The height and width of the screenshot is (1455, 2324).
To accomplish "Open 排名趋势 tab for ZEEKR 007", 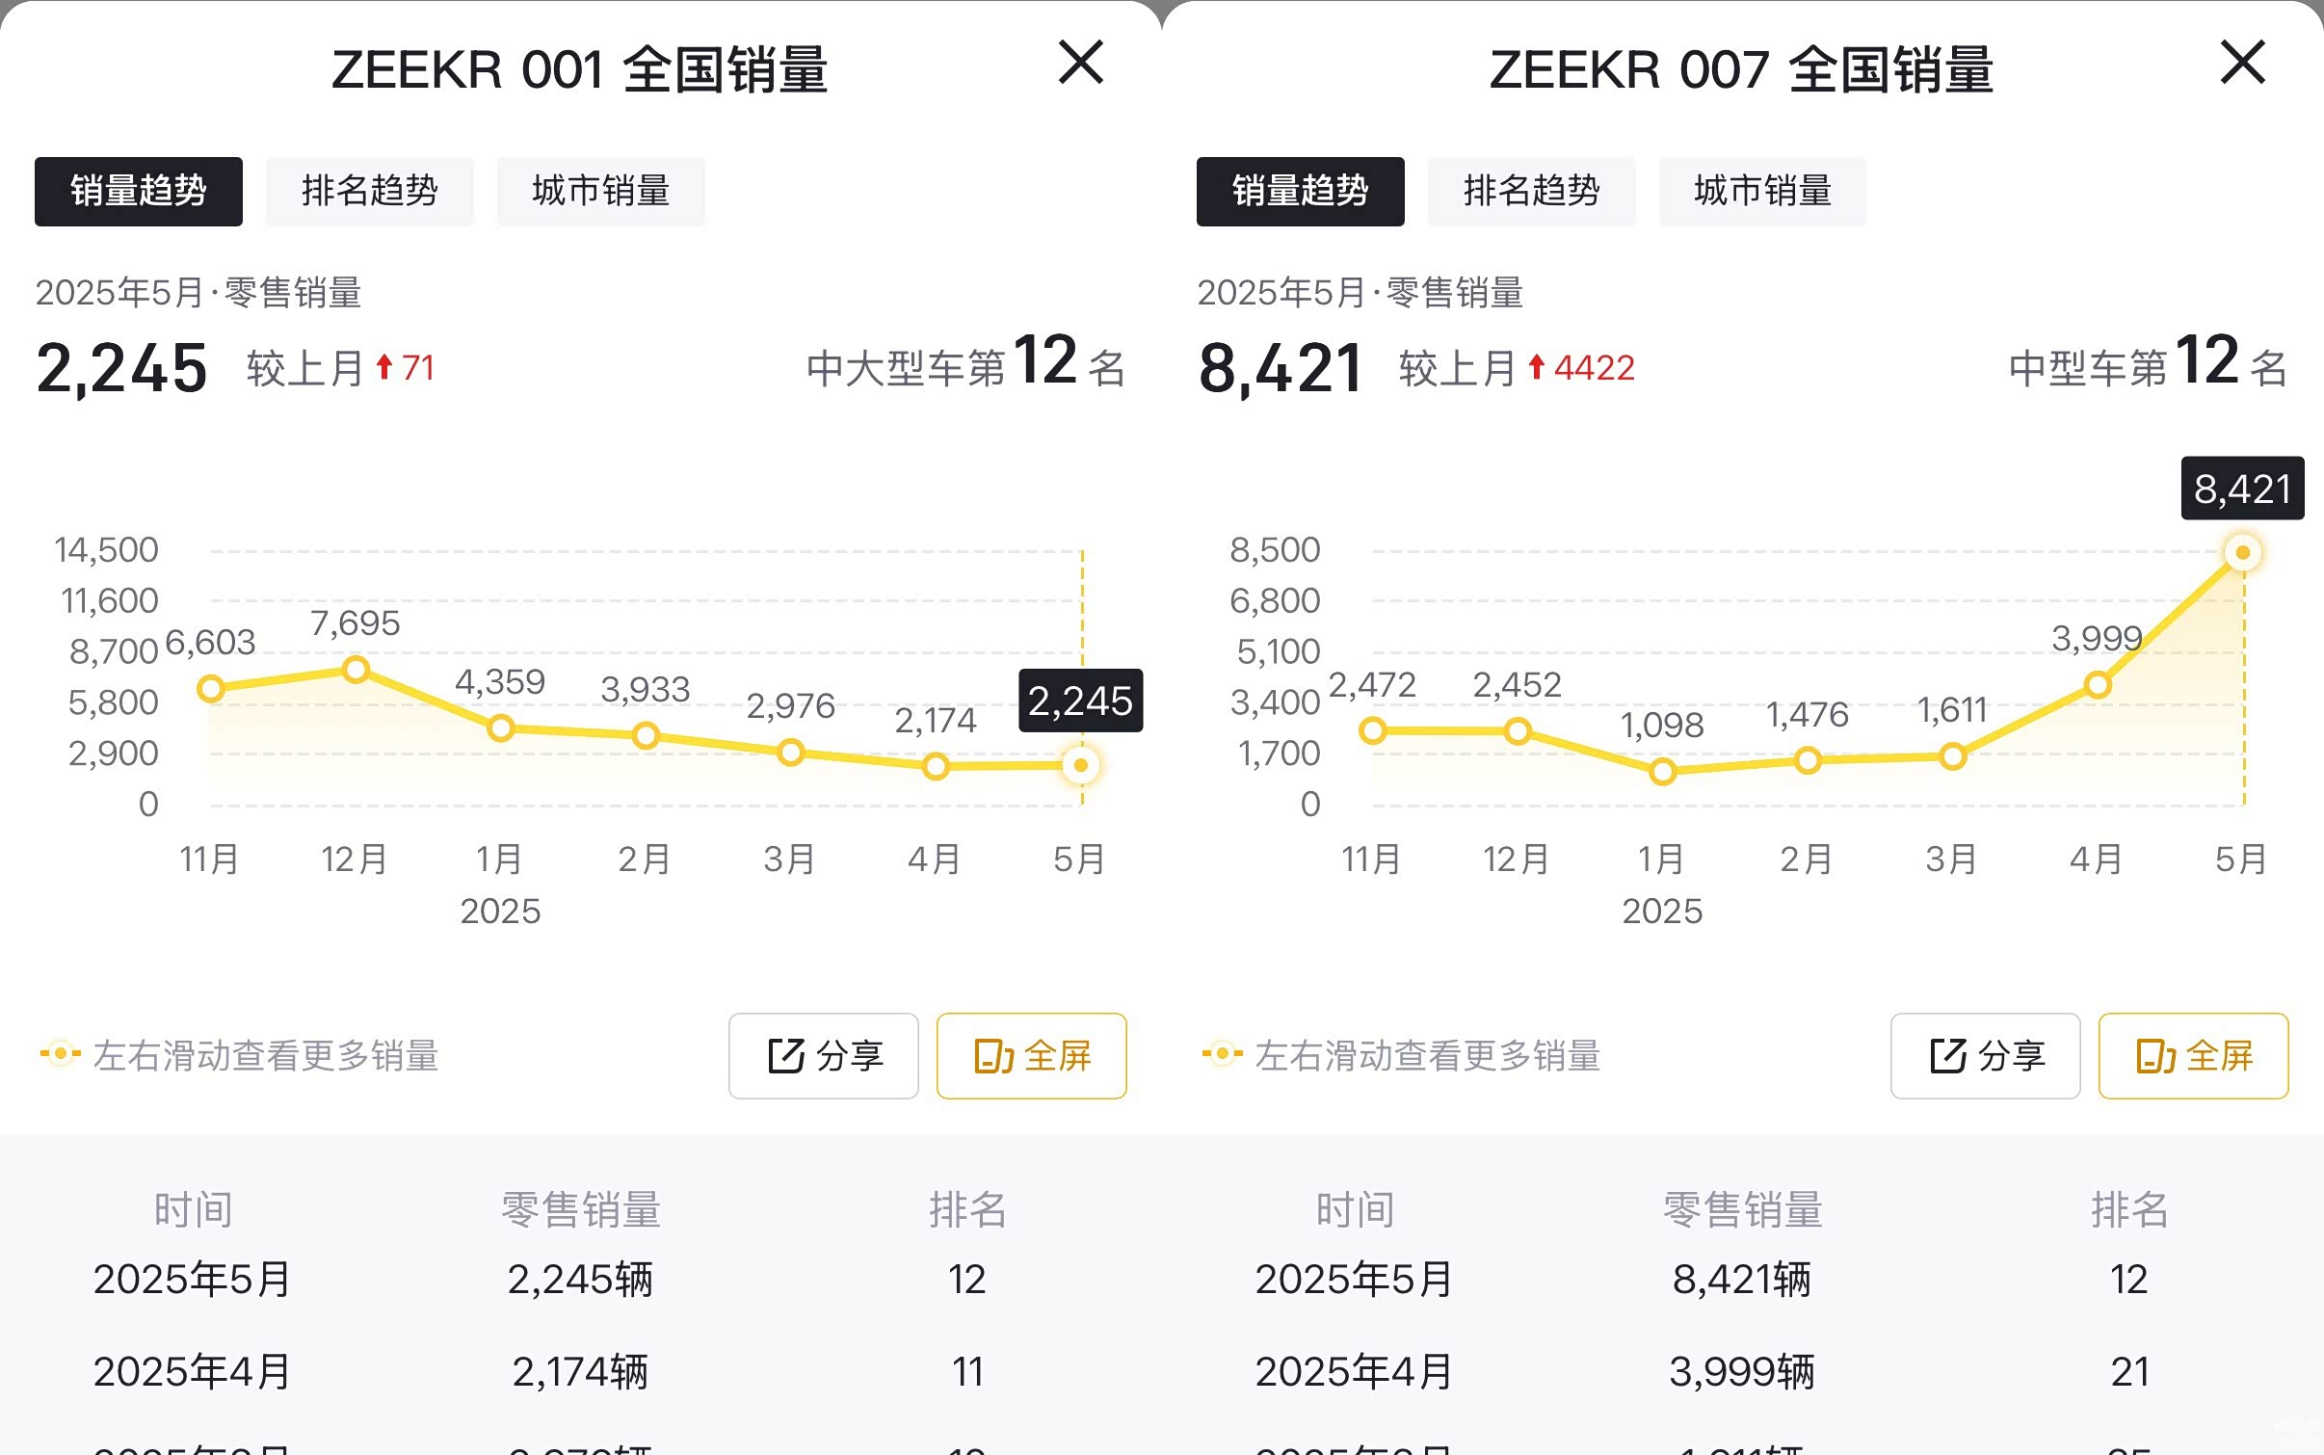I will coord(1531,191).
